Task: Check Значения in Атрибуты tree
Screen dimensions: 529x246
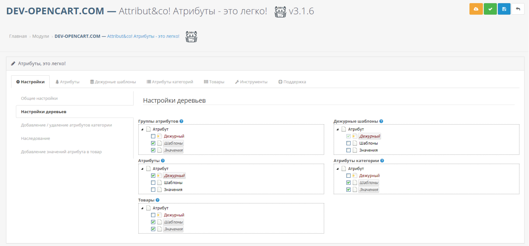Action: 153,190
